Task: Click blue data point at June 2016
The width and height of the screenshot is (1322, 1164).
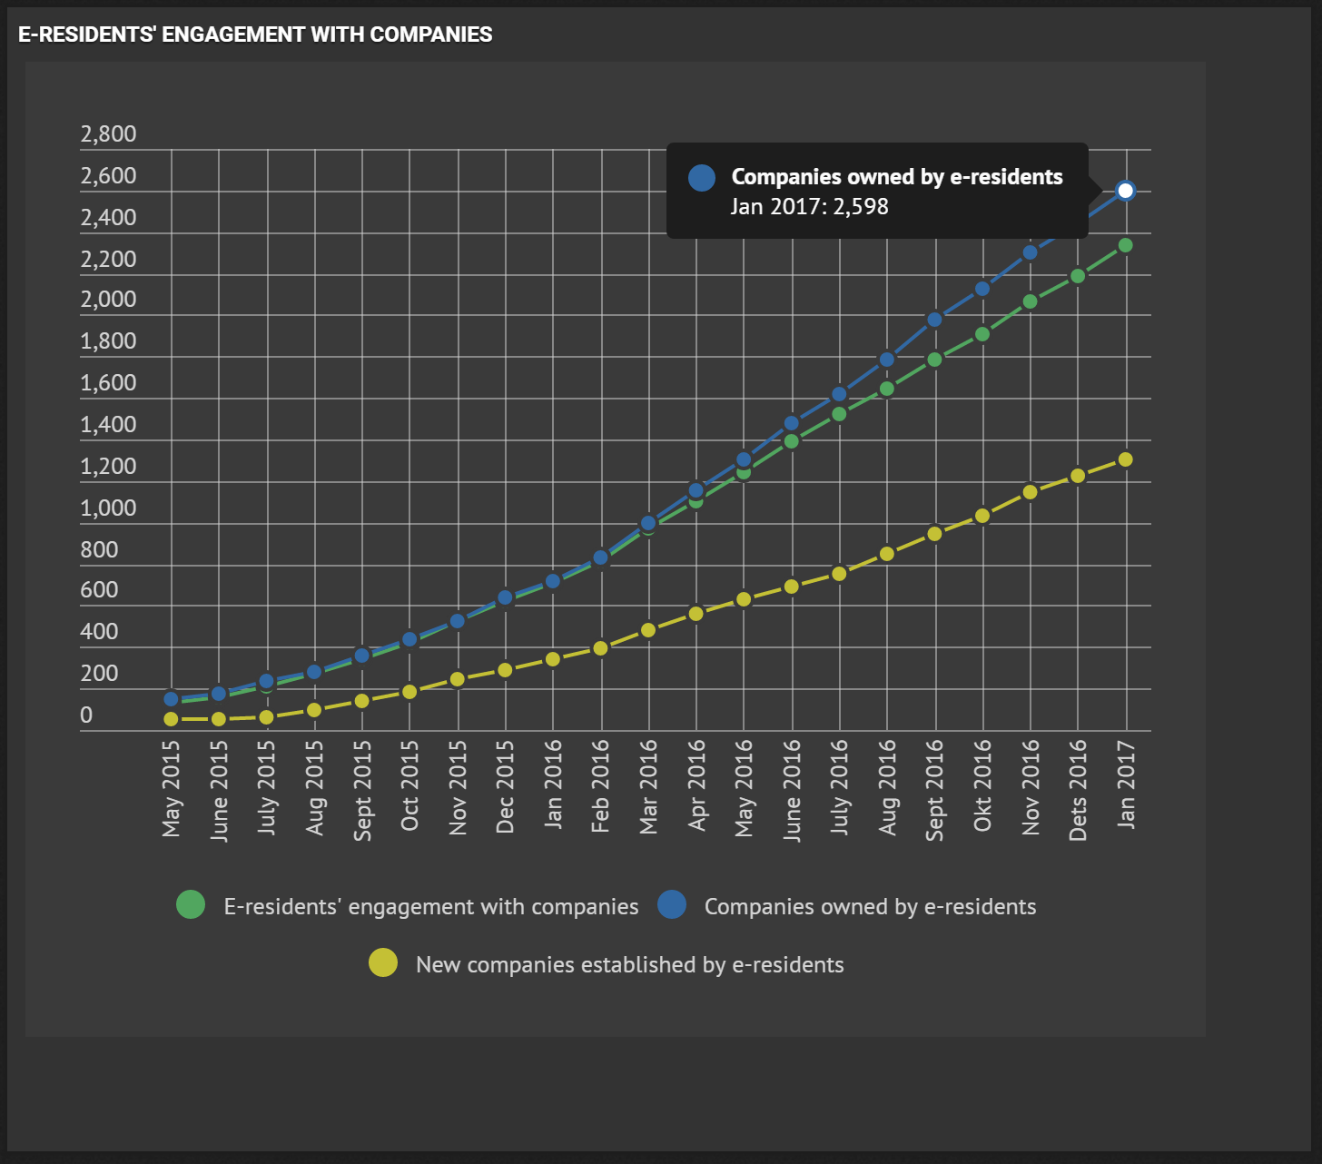Action: (791, 423)
